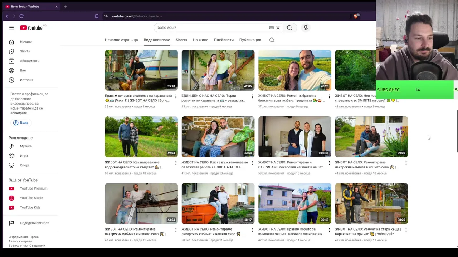This screenshot has height=257, width=458.
Task: Switch to Начална страница tab
Action: point(121,40)
